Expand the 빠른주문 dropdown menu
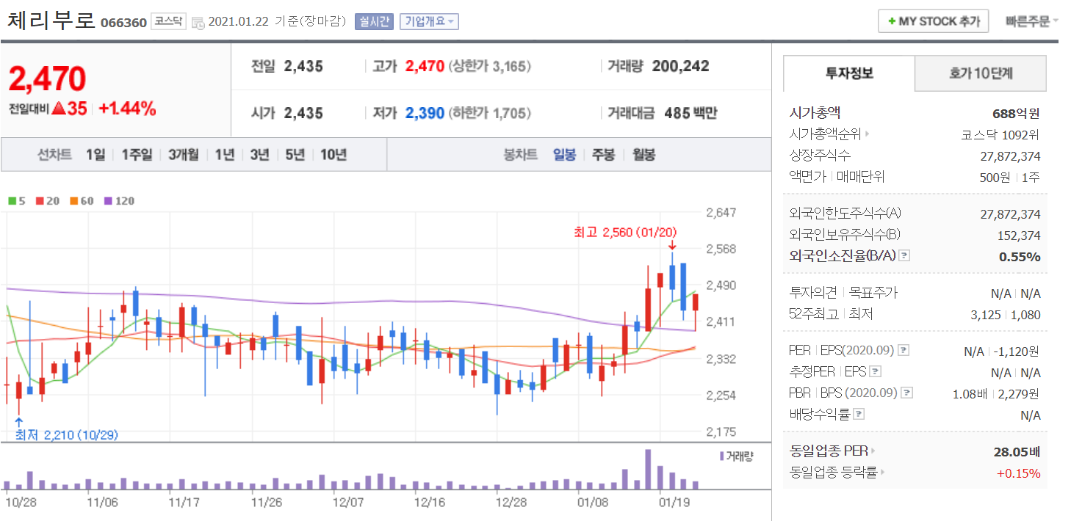 click(1031, 21)
